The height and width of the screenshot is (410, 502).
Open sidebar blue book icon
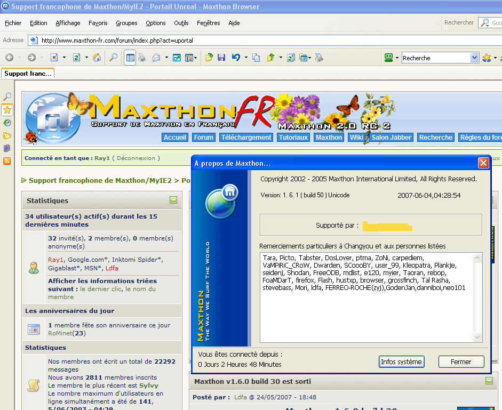(x=7, y=148)
